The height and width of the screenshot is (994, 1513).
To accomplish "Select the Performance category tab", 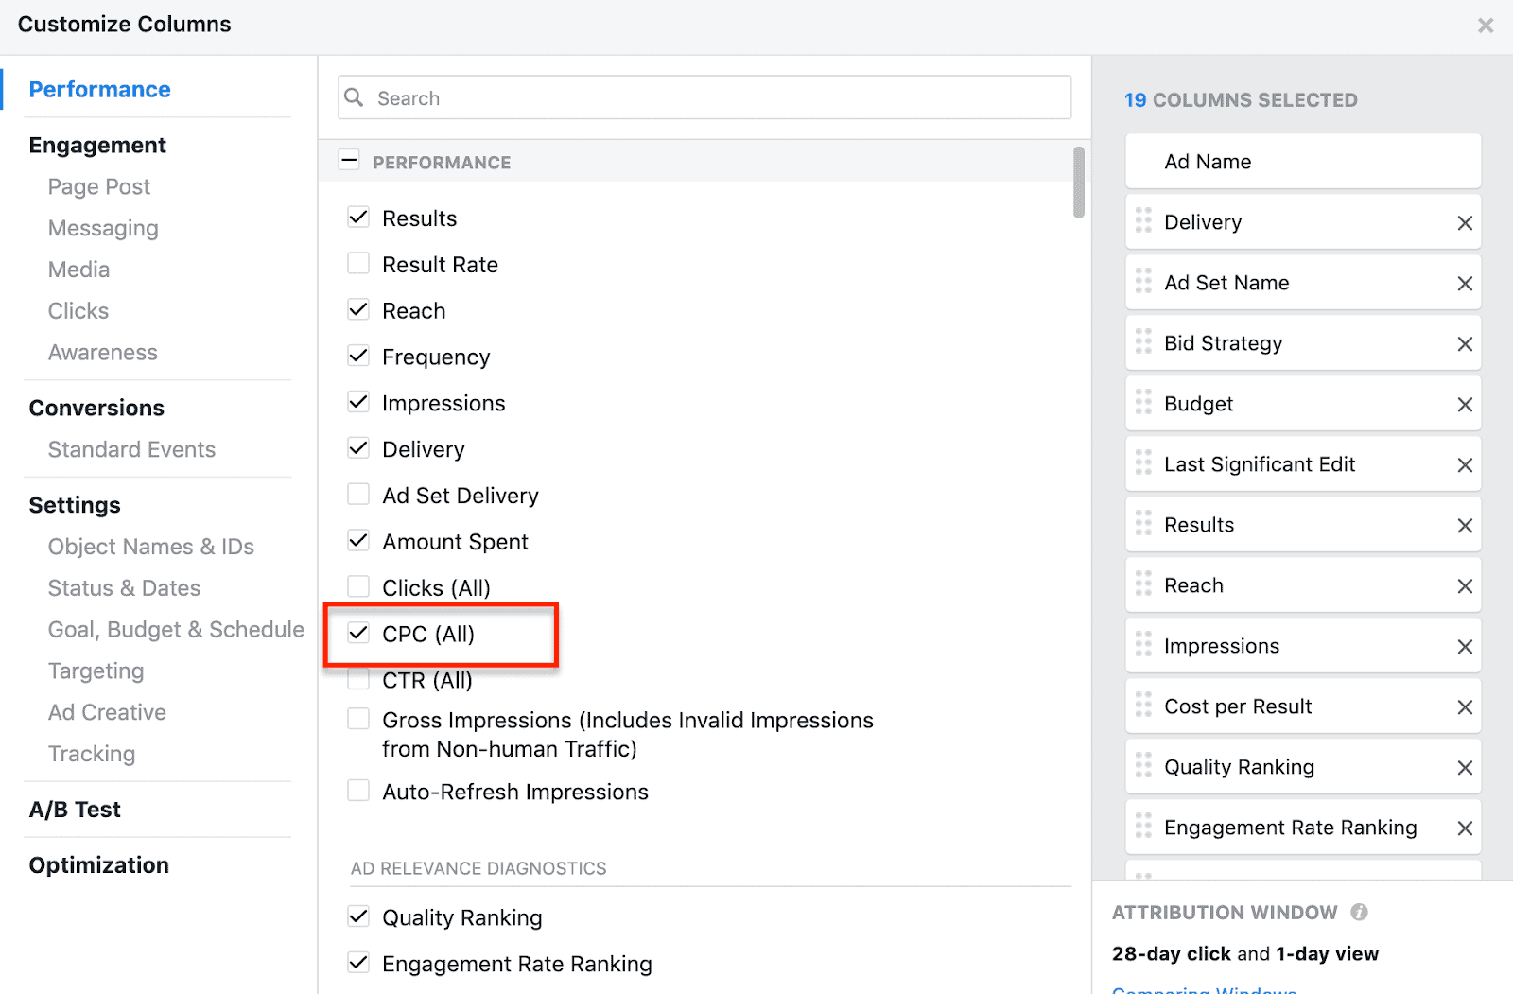I will [99, 90].
